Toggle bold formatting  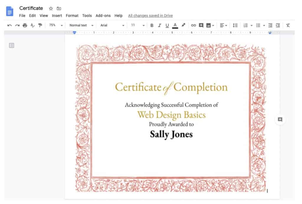point(152,25)
